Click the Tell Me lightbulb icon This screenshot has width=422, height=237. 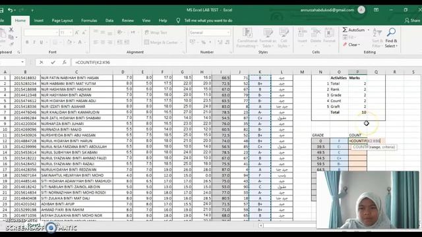(x=178, y=20)
